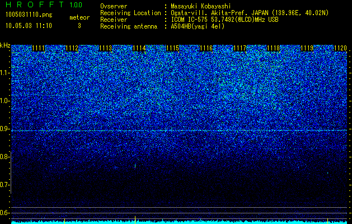Click the yellow bottom marker between 1111 and 1112
Image resolution: width=352 pixels, height=224 pixels.
65,221
